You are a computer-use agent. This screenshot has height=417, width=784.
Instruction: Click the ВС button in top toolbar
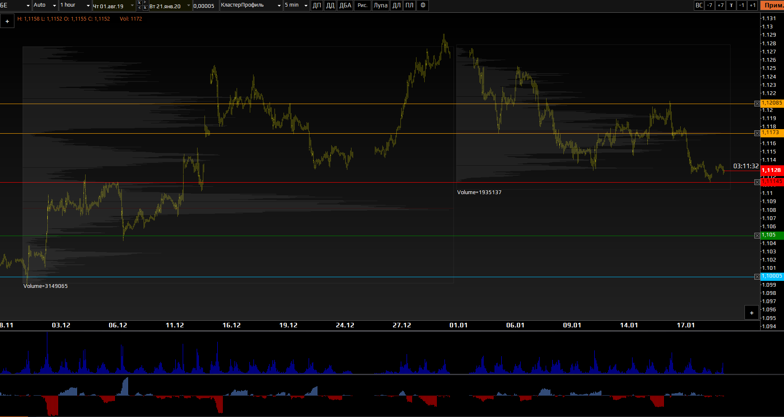pyautogui.click(x=699, y=5)
